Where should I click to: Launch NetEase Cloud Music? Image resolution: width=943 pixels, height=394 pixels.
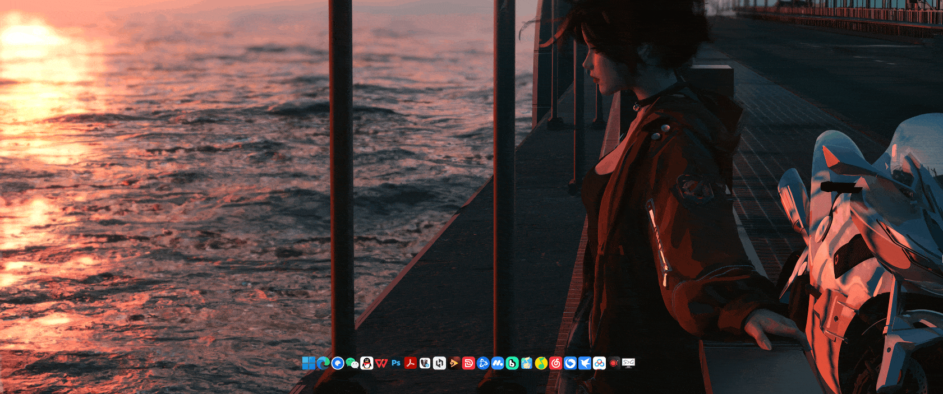click(556, 363)
